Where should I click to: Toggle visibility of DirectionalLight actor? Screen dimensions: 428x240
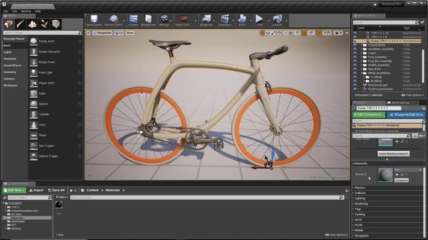(x=355, y=85)
